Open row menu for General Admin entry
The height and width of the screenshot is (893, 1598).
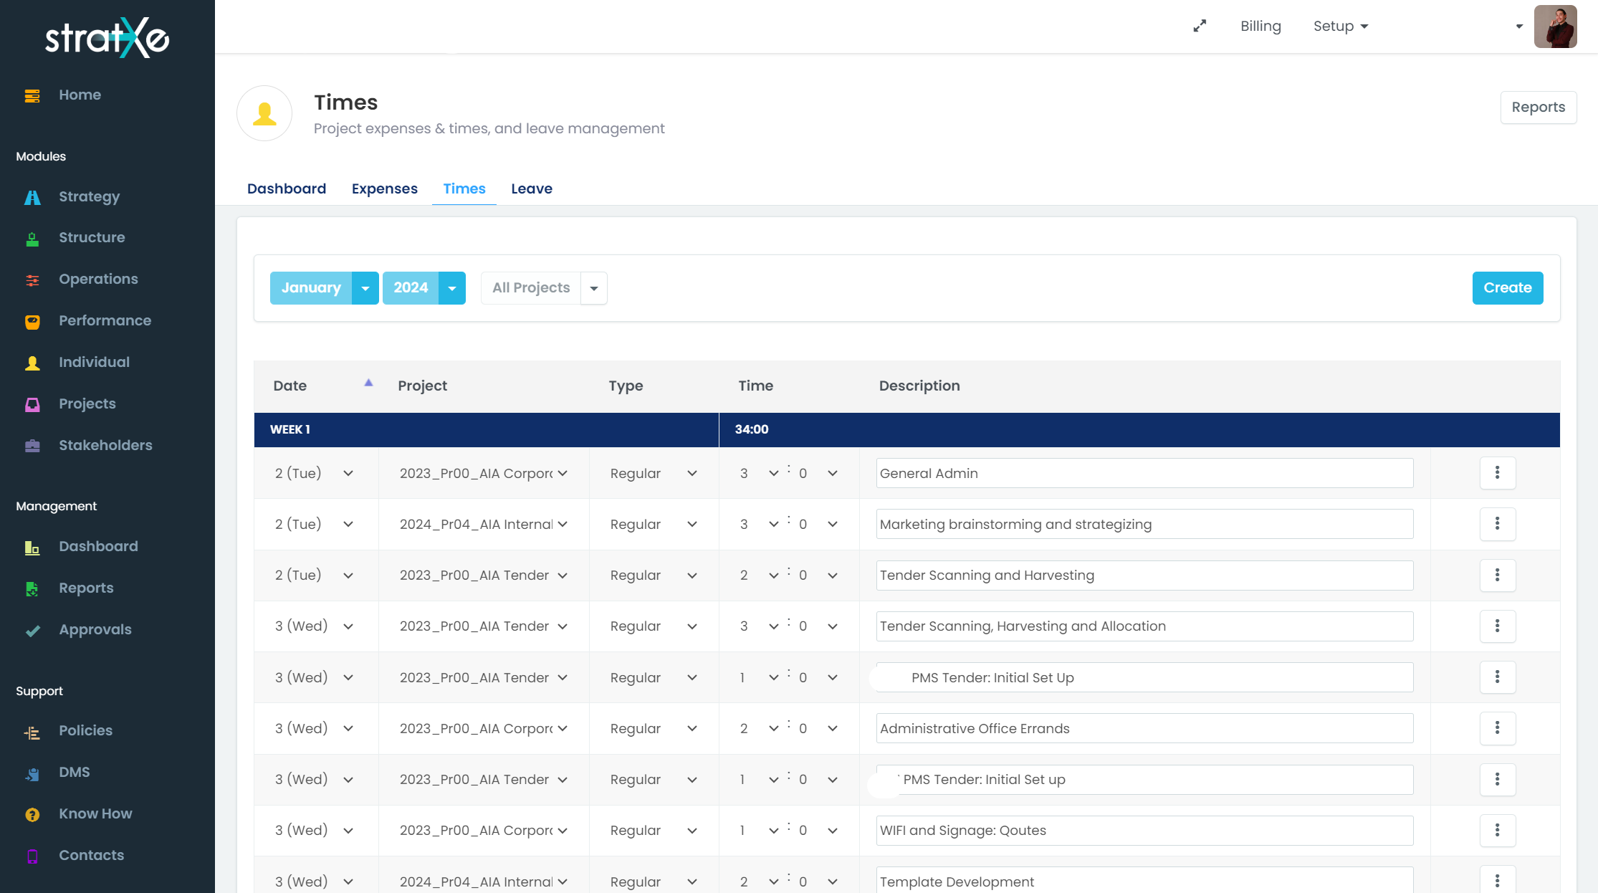pyautogui.click(x=1497, y=473)
